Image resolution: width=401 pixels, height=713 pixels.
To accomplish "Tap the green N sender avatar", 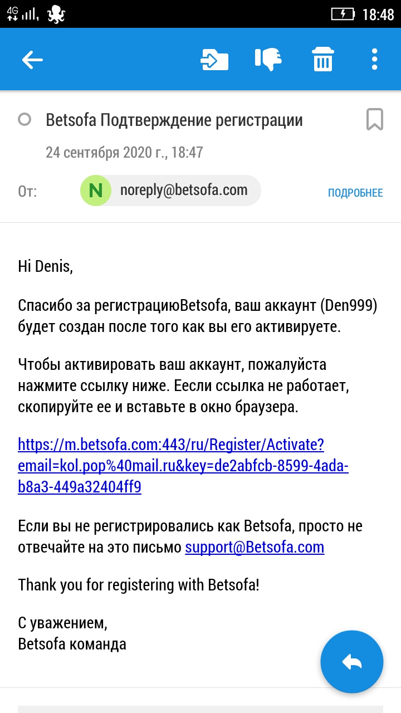I will [96, 191].
